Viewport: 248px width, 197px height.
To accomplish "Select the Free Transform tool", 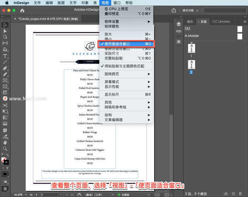I will (x=5, y=111).
